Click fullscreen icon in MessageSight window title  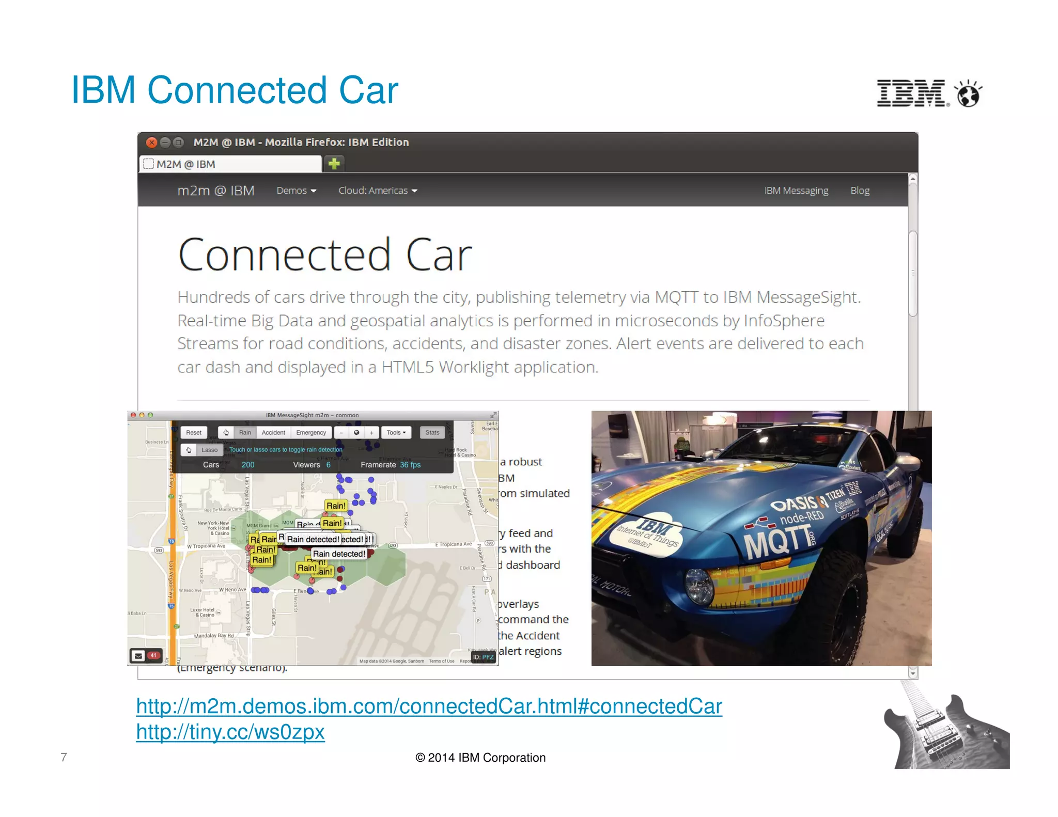coord(493,415)
